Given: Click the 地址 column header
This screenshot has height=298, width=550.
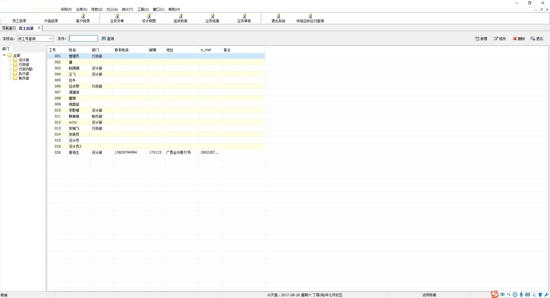Looking at the screenshot, I should point(182,50).
